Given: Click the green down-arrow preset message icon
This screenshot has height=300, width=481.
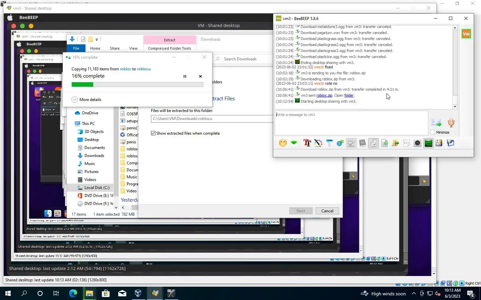Looking at the screenshot, I should coord(294,143).
